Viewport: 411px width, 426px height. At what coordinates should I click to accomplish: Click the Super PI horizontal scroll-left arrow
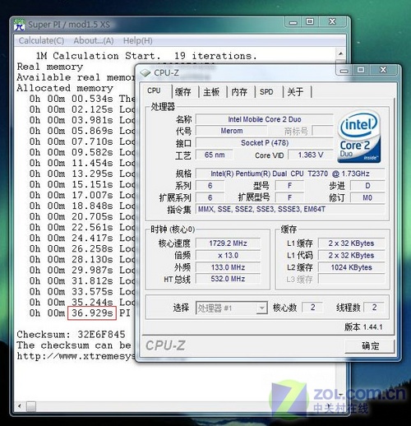point(20,405)
